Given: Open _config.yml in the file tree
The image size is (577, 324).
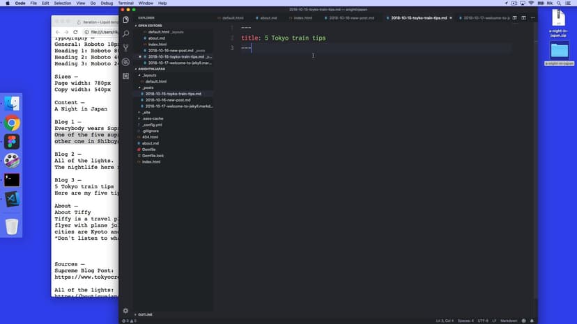Looking at the screenshot, I should coord(153,124).
